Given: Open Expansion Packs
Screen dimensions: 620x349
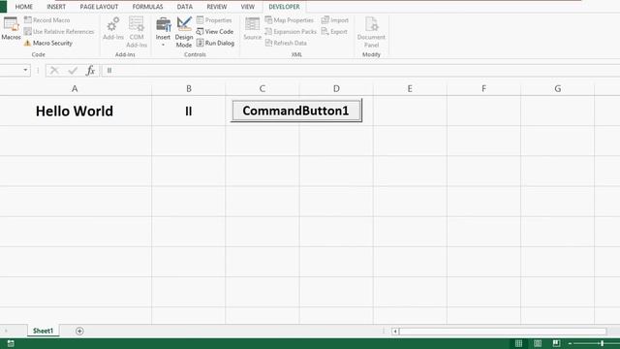Looking at the screenshot, I should click(x=291, y=31).
